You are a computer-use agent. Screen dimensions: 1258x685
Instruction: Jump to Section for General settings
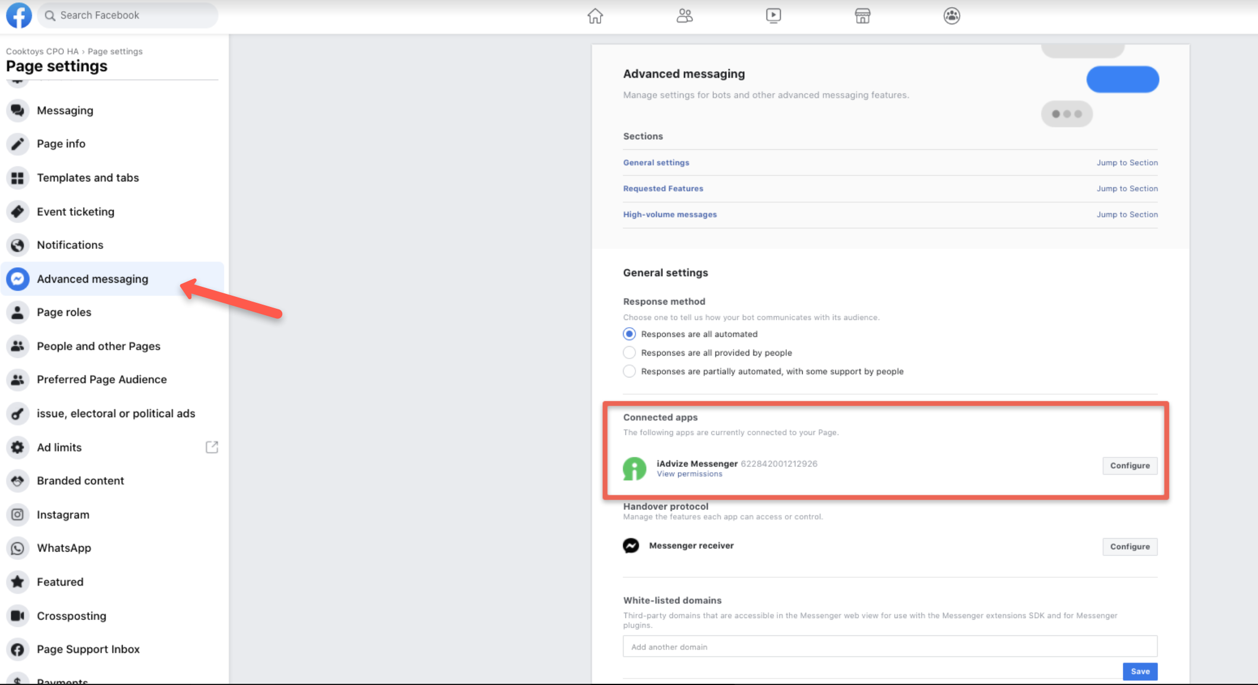(x=1127, y=162)
